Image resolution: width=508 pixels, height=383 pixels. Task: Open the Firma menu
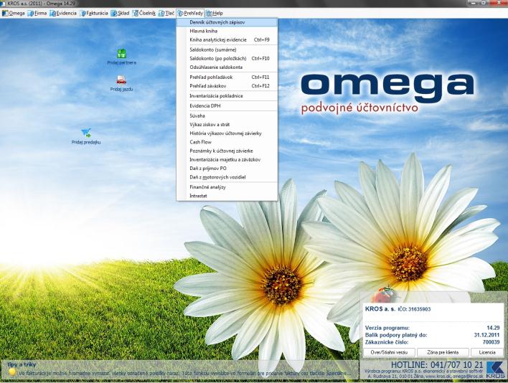click(x=37, y=14)
